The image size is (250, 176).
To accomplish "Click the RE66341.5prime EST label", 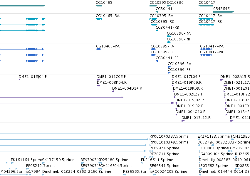I will click(x=165, y=166).
